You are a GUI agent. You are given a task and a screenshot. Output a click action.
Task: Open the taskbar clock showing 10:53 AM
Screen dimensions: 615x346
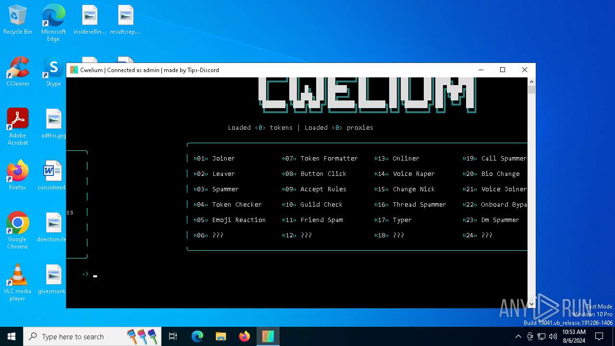pyautogui.click(x=573, y=336)
